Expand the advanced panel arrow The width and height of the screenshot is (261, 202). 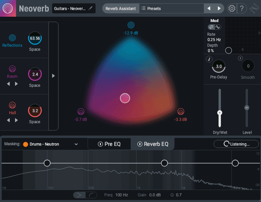pos(53,76)
